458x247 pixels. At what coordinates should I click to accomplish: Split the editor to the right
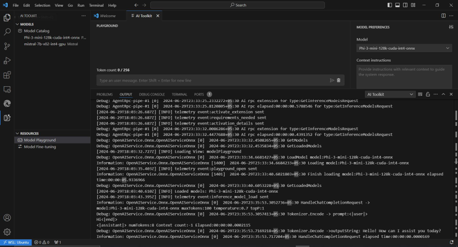pyautogui.click(x=443, y=16)
